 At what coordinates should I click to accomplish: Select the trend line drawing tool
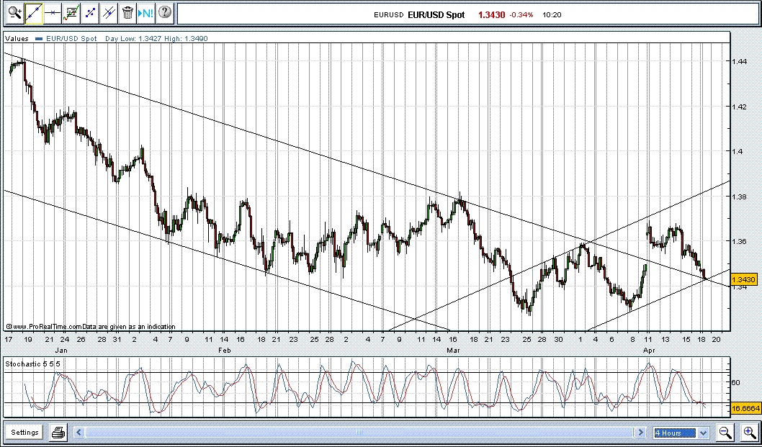point(34,13)
